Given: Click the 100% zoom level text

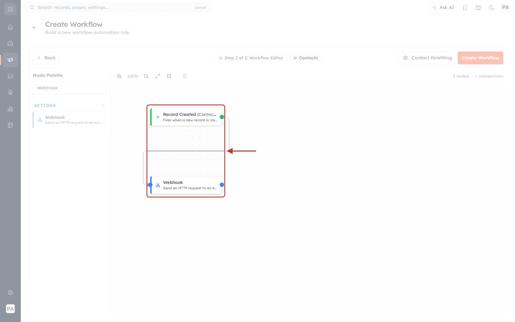Looking at the screenshot, I should pos(133,76).
